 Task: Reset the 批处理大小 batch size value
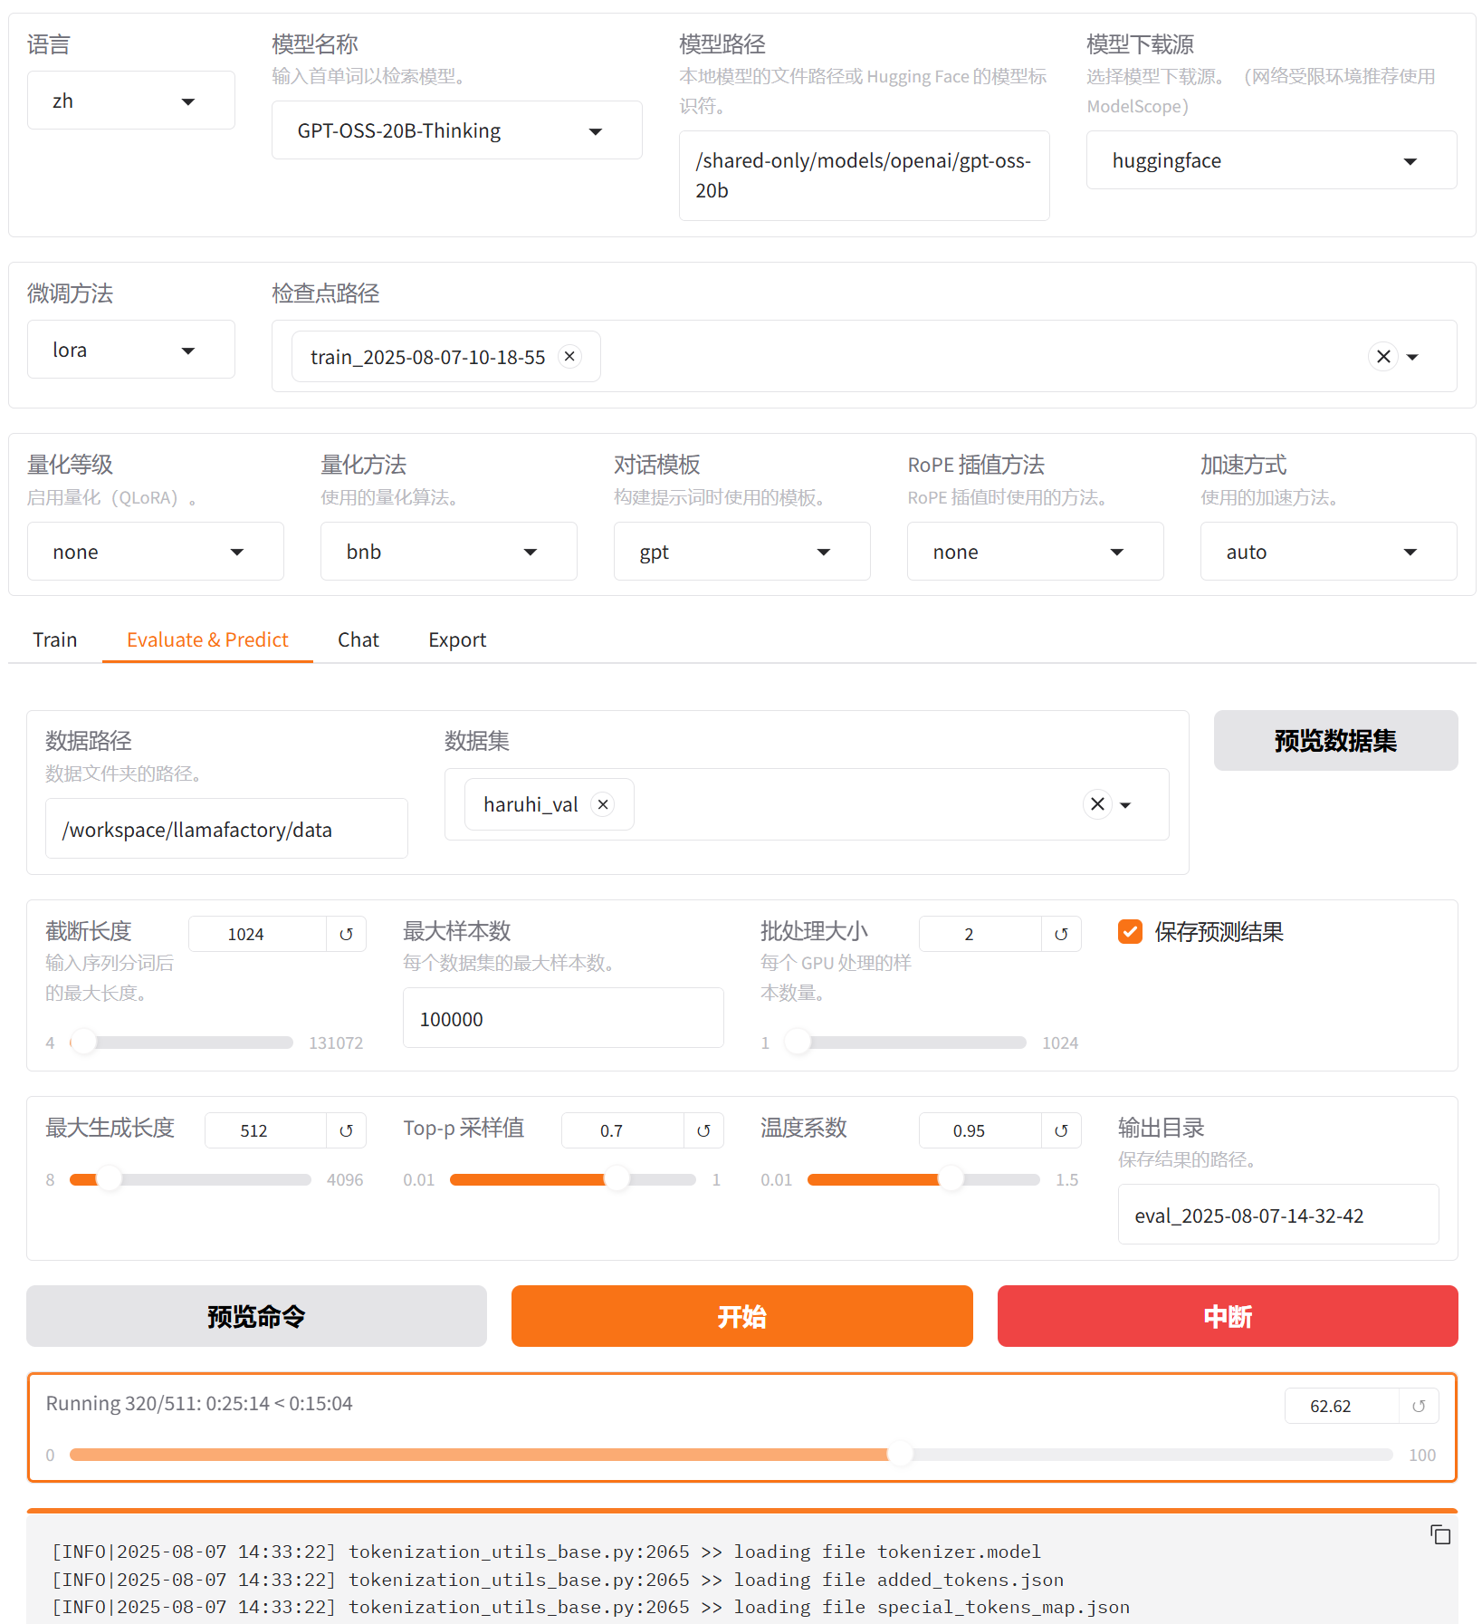(x=1061, y=934)
